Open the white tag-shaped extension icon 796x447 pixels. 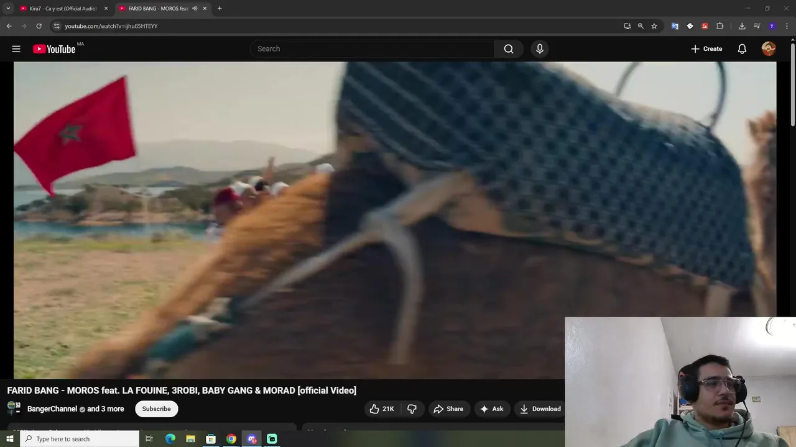(690, 26)
